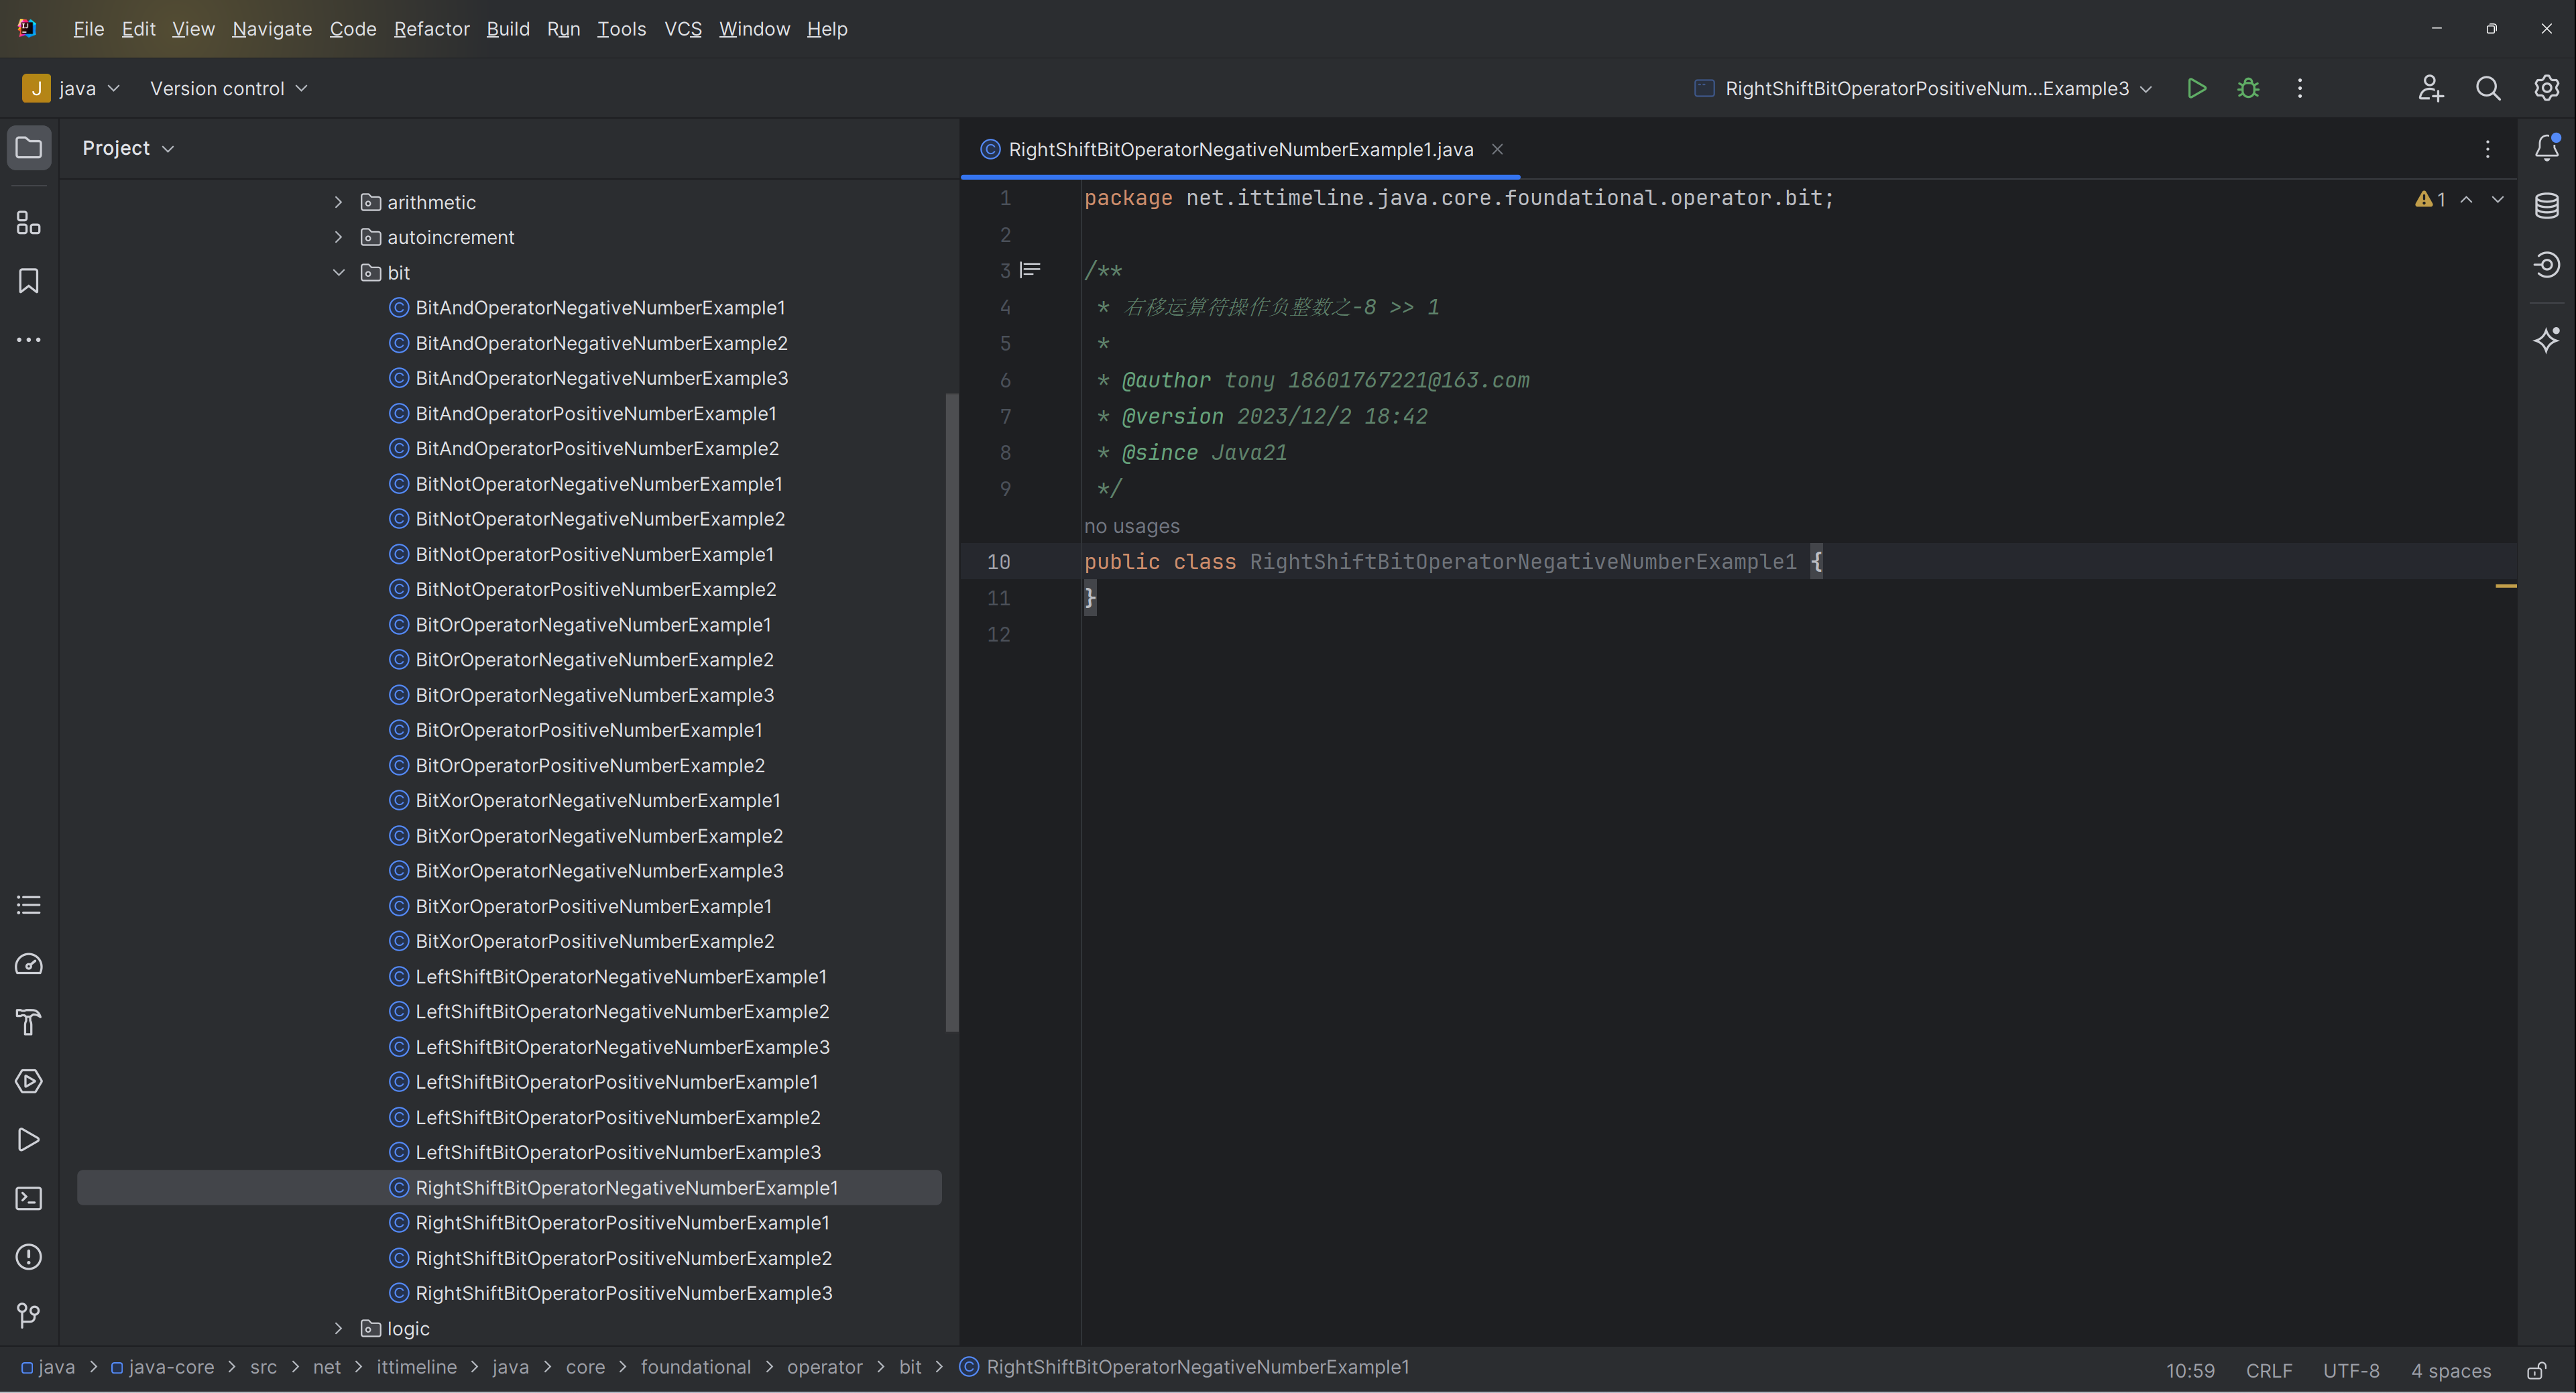The image size is (2576, 1393).
Task: Open the Profiler tool window
Action: pyautogui.click(x=29, y=964)
